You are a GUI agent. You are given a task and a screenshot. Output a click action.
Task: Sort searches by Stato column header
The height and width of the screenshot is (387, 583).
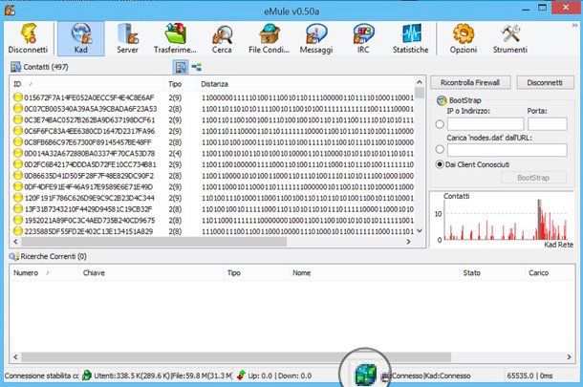pos(491,273)
